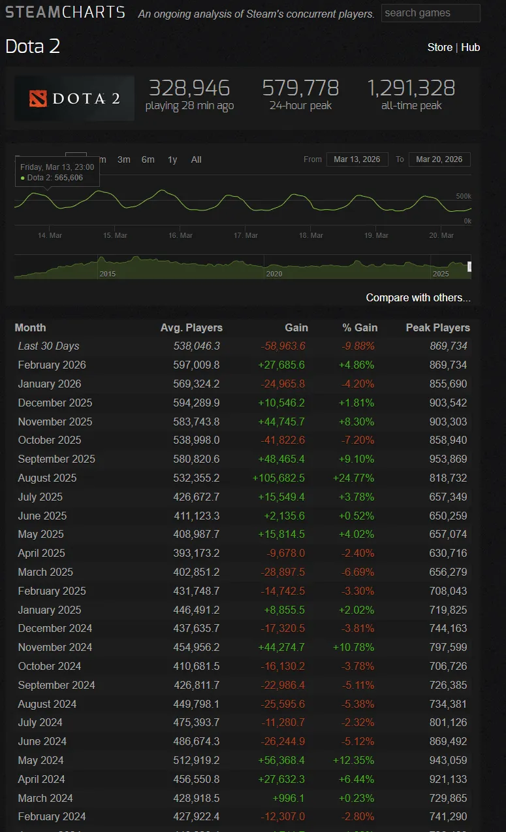This screenshot has height=832, width=506.
Task: Click the SteamCharts logo
Action: (x=65, y=12)
